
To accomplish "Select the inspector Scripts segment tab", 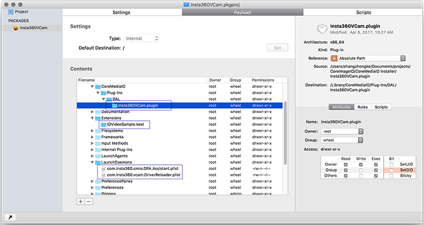I will (x=381, y=107).
